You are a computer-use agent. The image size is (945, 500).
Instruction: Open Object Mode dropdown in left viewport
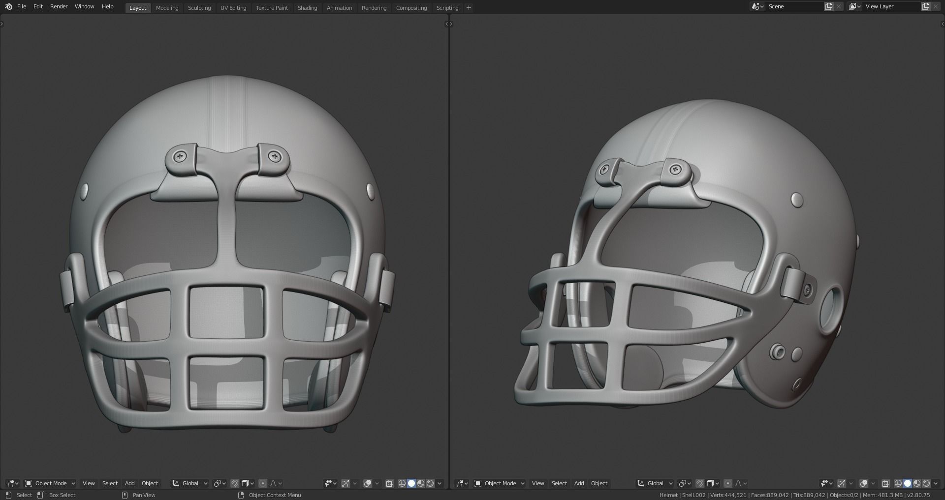click(50, 483)
